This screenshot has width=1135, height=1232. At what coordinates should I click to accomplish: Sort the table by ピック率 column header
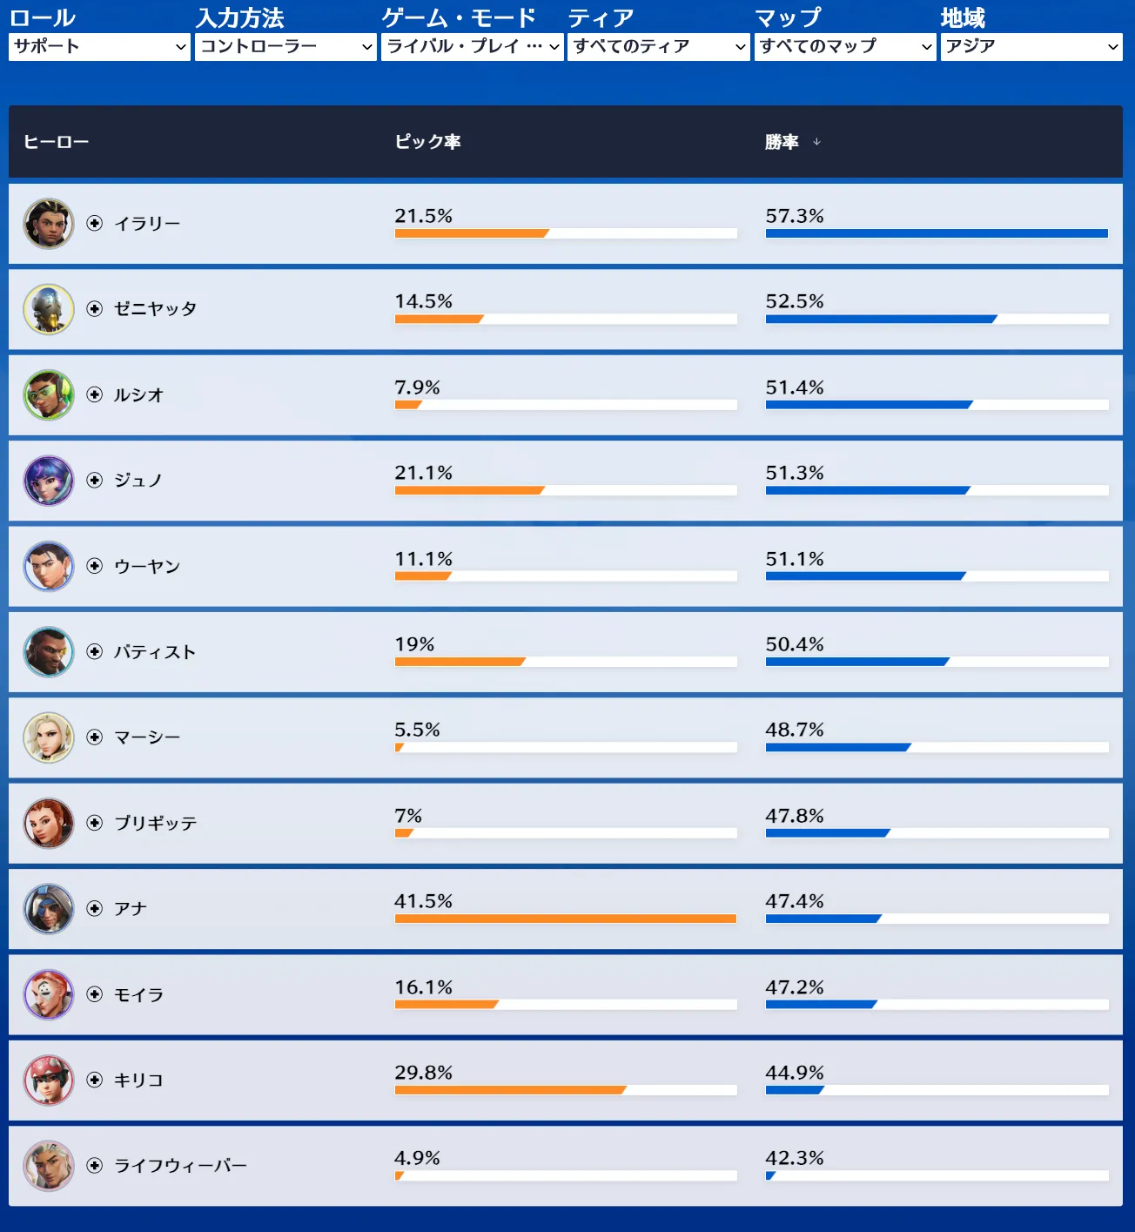(x=427, y=142)
